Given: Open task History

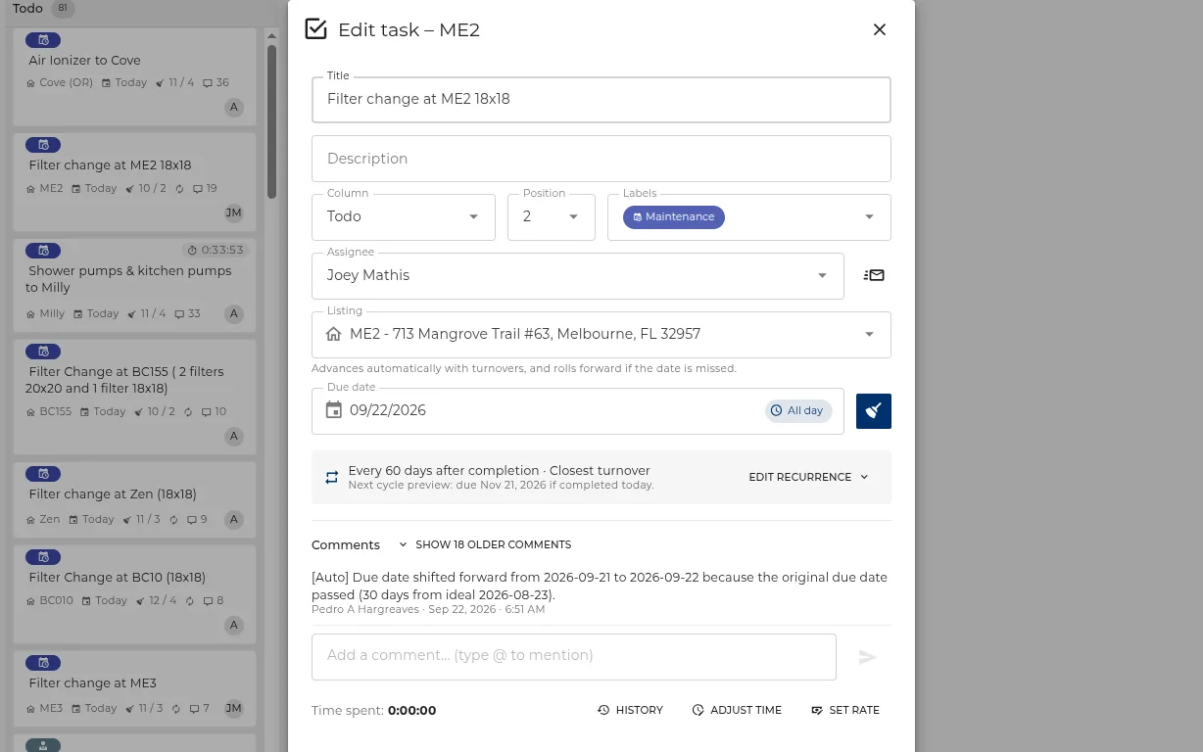Looking at the screenshot, I should [630, 710].
